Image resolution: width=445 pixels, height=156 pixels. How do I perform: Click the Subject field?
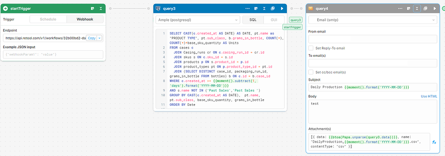coord(372,87)
